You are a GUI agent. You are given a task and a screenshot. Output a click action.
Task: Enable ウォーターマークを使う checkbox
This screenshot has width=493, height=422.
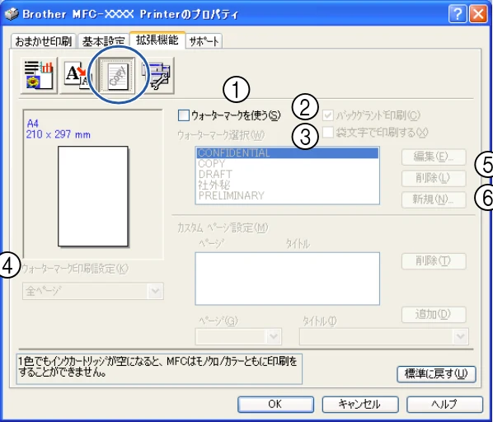tap(184, 115)
